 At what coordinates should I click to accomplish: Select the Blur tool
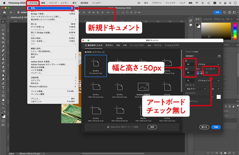[x=3, y=75]
